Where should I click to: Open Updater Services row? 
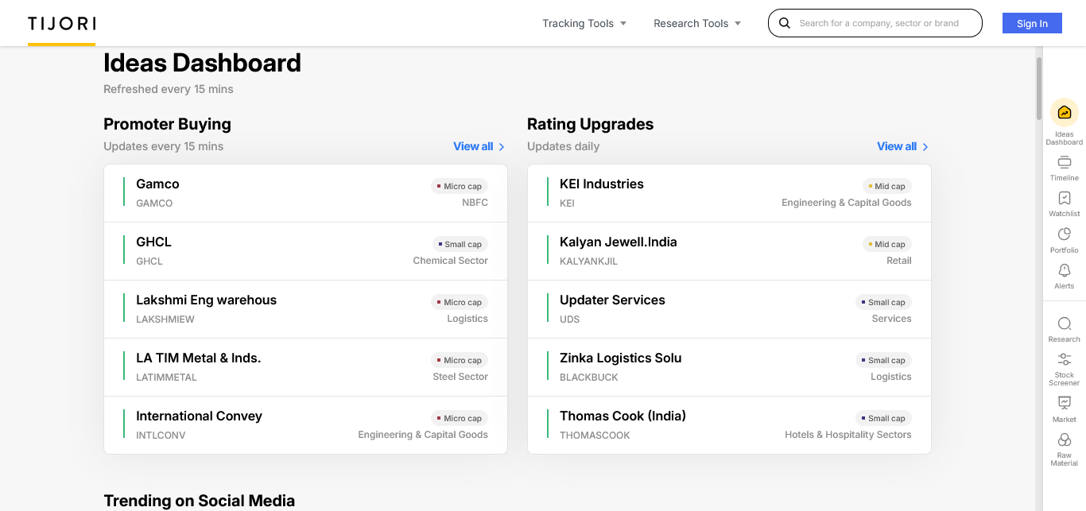pyautogui.click(x=729, y=309)
